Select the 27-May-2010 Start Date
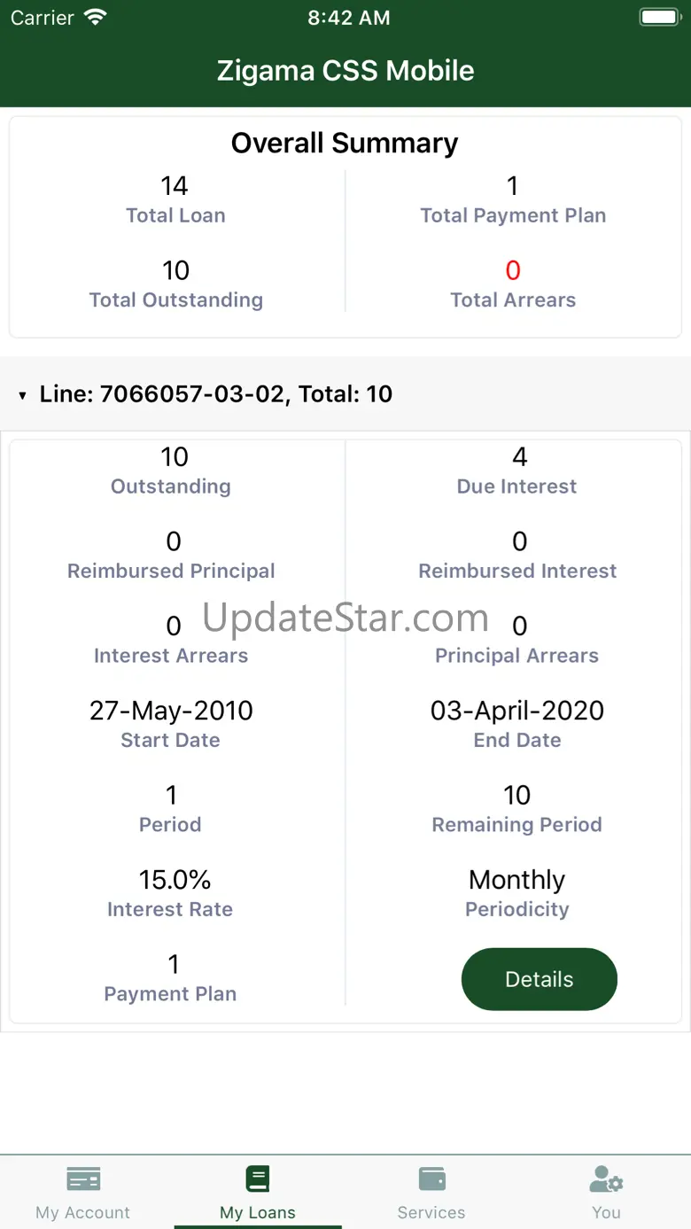The image size is (691, 1229). 171,711
